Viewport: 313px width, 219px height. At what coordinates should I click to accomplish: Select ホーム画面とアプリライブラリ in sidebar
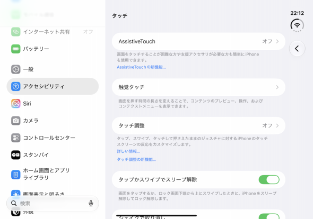tap(53, 174)
